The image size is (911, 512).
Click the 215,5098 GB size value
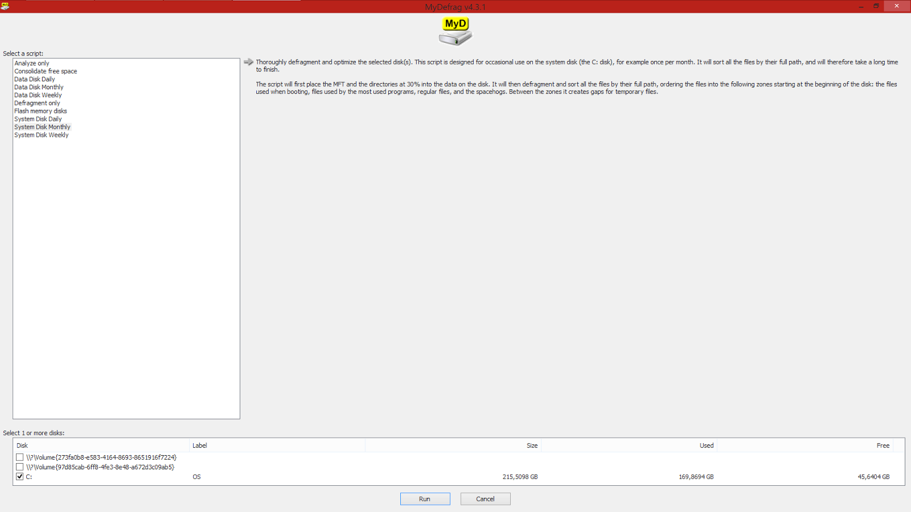pyautogui.click(x=520, y=477)
